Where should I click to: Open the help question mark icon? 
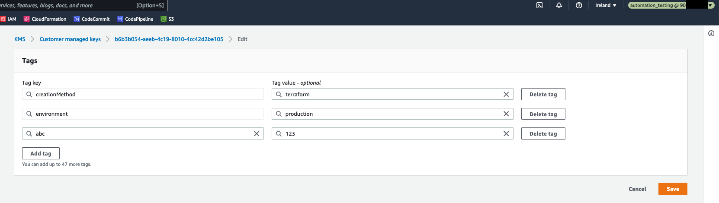tap(579, 5)
